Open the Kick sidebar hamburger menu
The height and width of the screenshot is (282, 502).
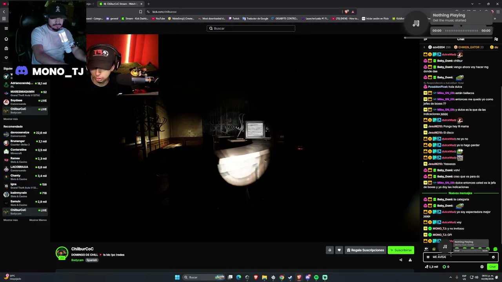[x=6, y=28]
